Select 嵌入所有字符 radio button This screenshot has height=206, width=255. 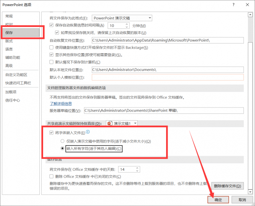click(x=63, y=148)
